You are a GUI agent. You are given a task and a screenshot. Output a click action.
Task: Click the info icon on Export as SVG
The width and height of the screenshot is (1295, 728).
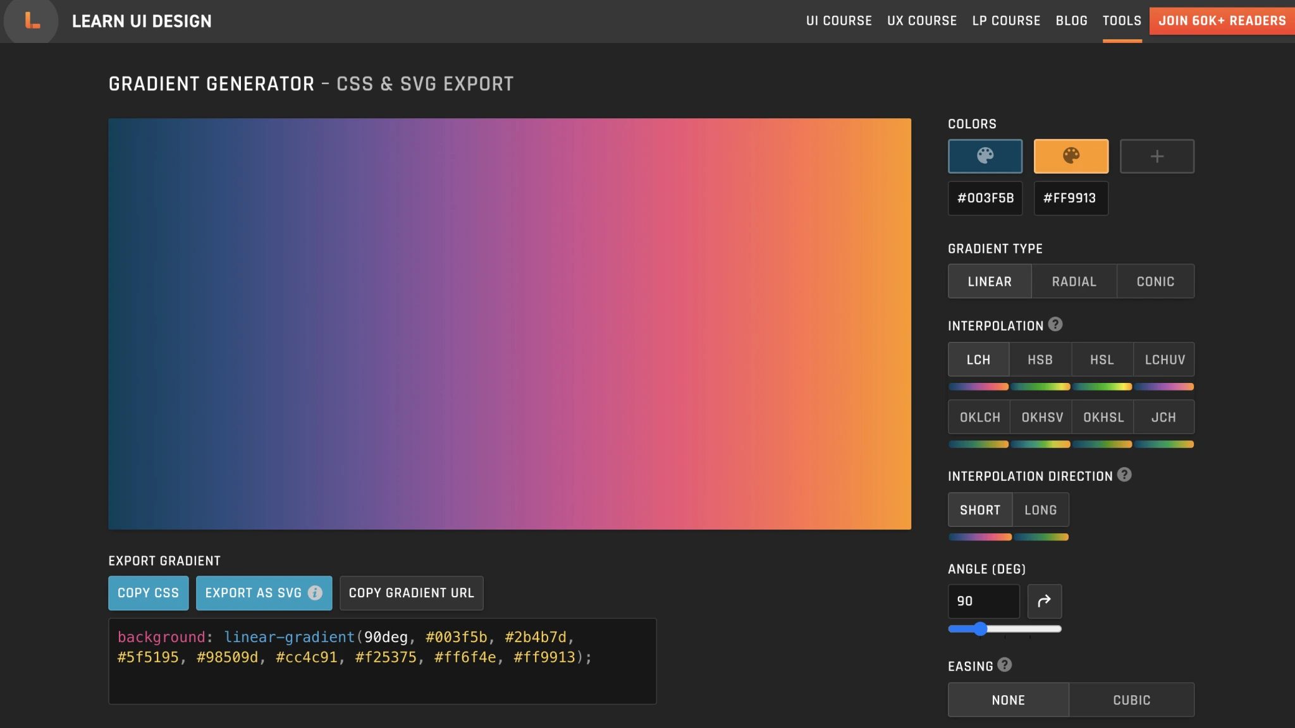pyautogui.click(x=315, y=593)
